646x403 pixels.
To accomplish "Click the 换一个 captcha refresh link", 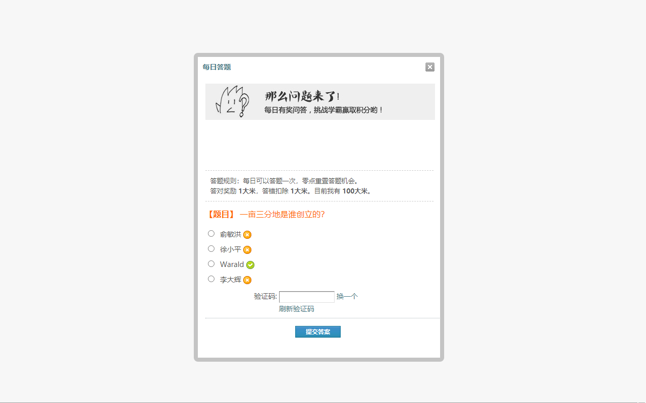I will 348,296.
